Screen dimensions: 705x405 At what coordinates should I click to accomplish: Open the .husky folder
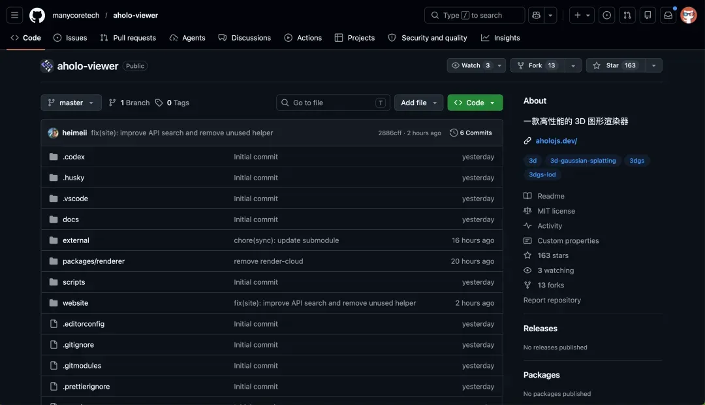click(73, 178)
